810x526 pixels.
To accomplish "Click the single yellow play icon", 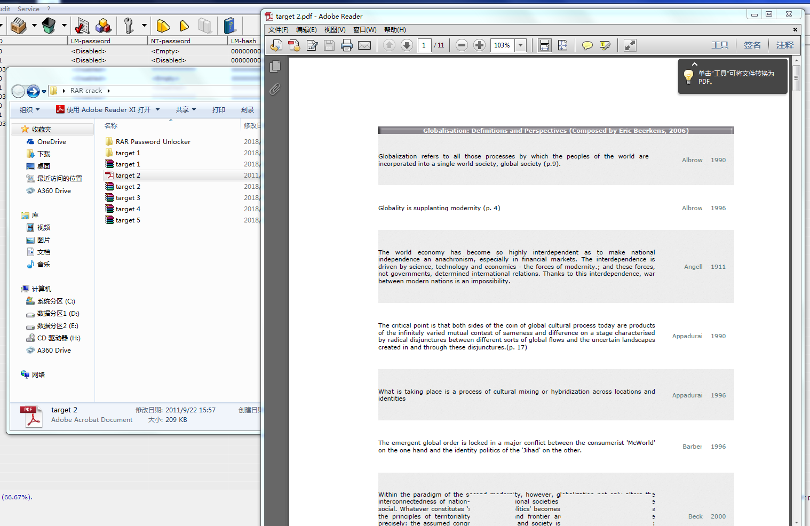I will (185, 25).
